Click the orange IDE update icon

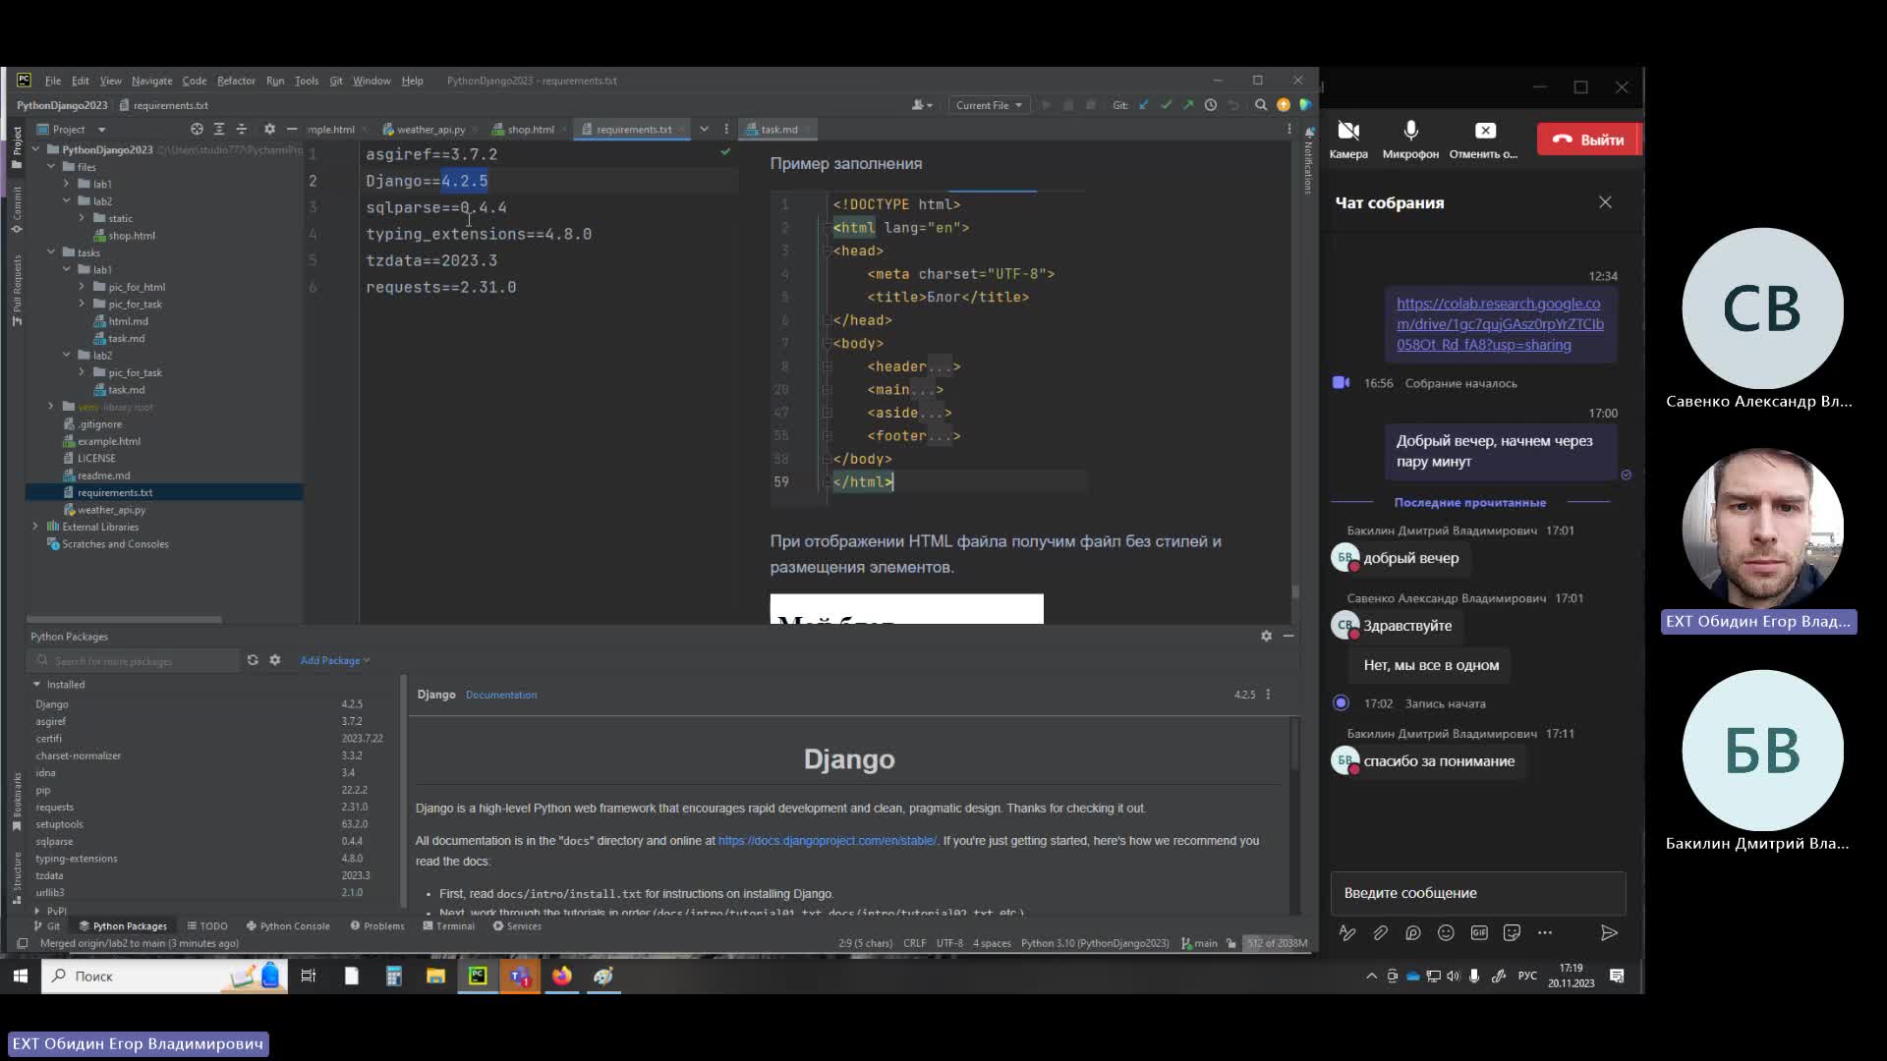(1284, 105)
